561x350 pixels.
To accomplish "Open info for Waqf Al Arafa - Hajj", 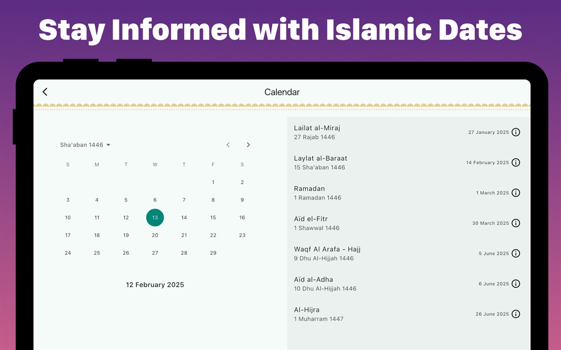I will click(x=516, y=253).
